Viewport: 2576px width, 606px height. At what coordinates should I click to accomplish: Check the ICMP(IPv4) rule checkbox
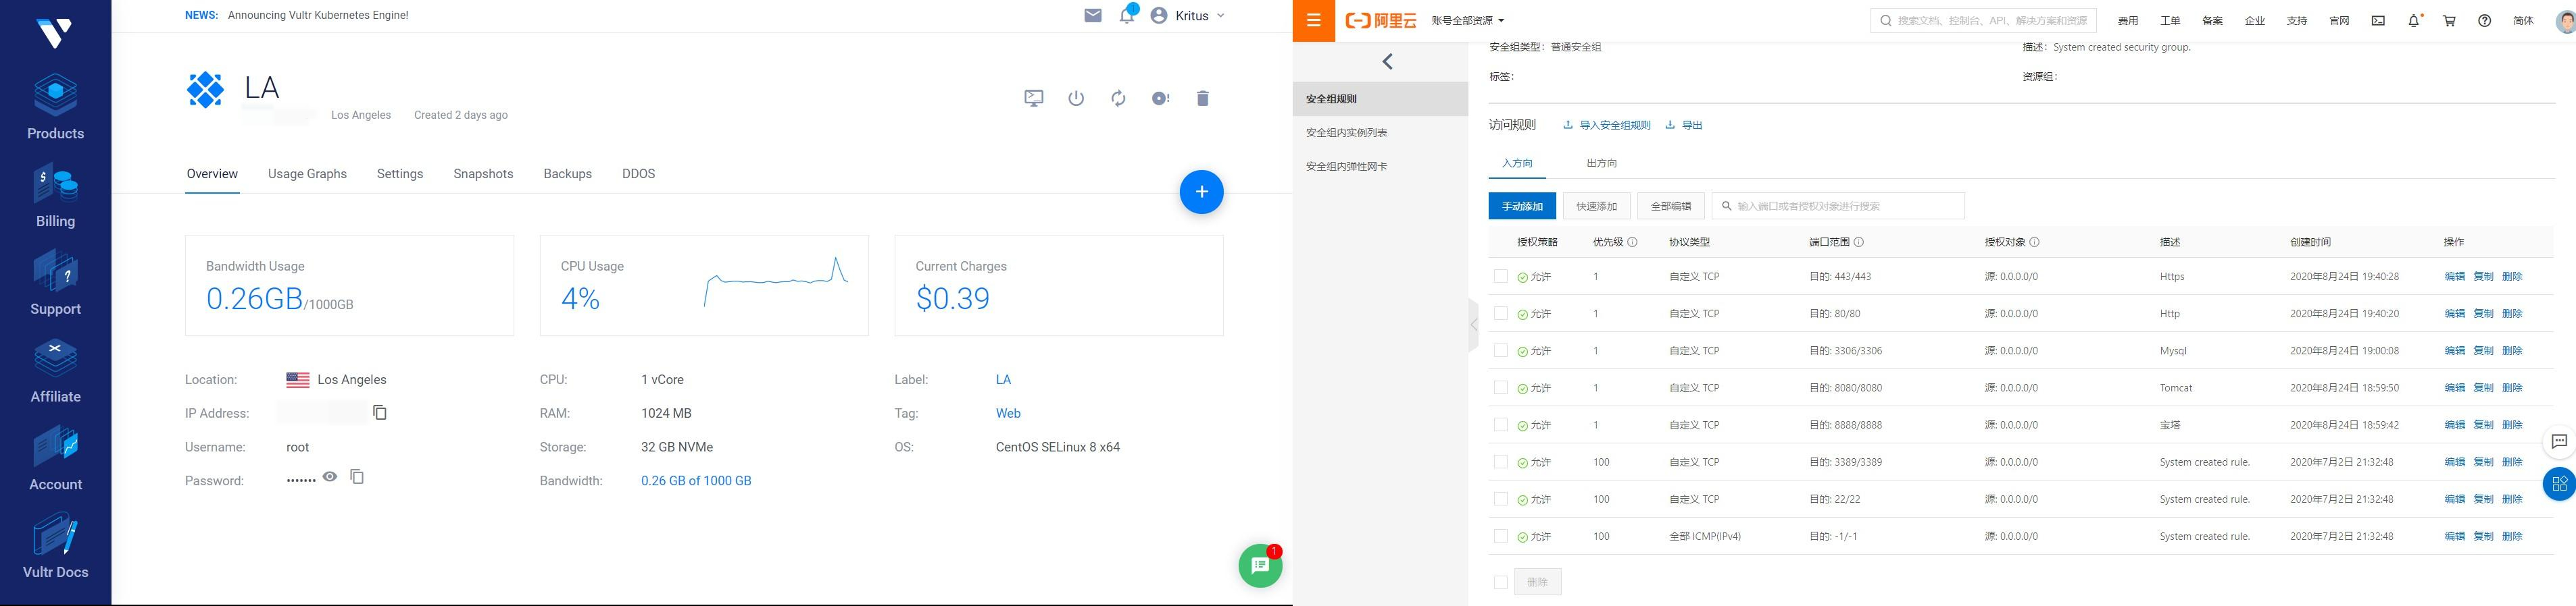tap(1500, 536)
